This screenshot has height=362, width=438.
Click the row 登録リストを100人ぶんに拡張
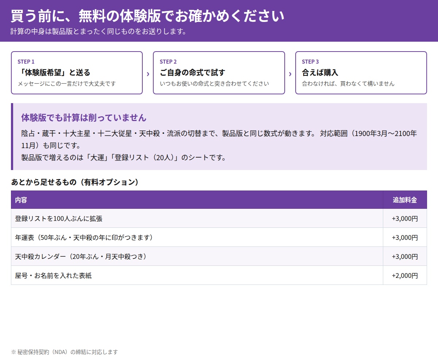pyautogui.click(x=219, y=218)
